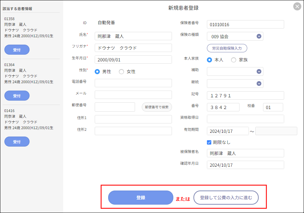
Task: Uncheck the 期限なし checkbox
Action: tap(209, 142)
